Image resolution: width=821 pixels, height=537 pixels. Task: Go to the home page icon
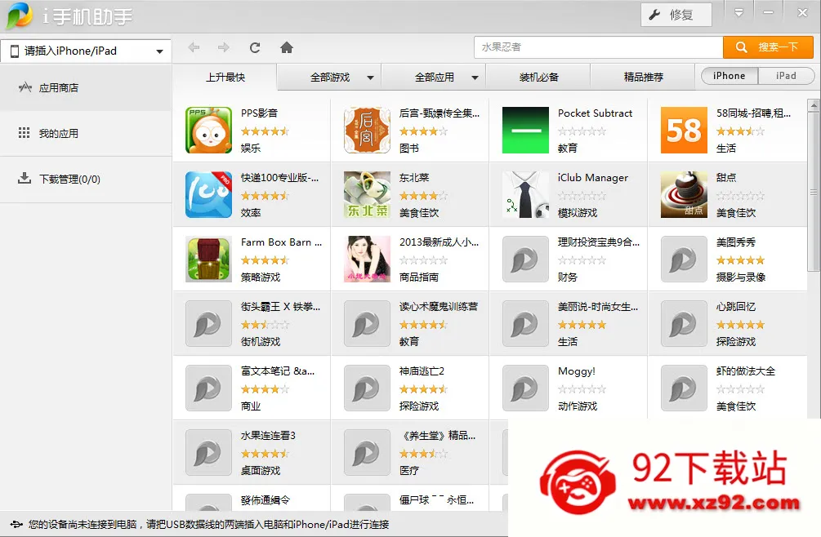click(x=287, y=47)
